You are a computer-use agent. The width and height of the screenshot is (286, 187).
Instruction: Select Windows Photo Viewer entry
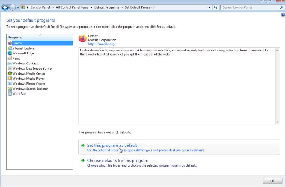point(29,84)
